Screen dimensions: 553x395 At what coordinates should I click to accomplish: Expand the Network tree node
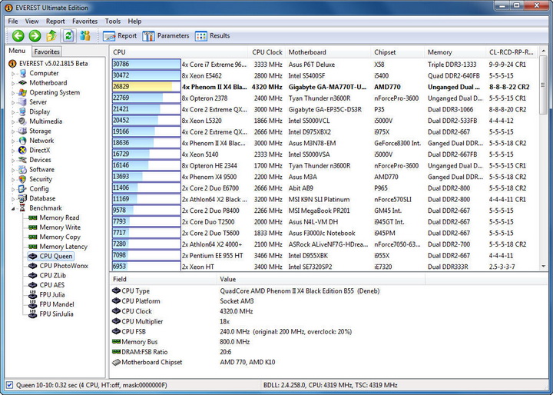13,141
